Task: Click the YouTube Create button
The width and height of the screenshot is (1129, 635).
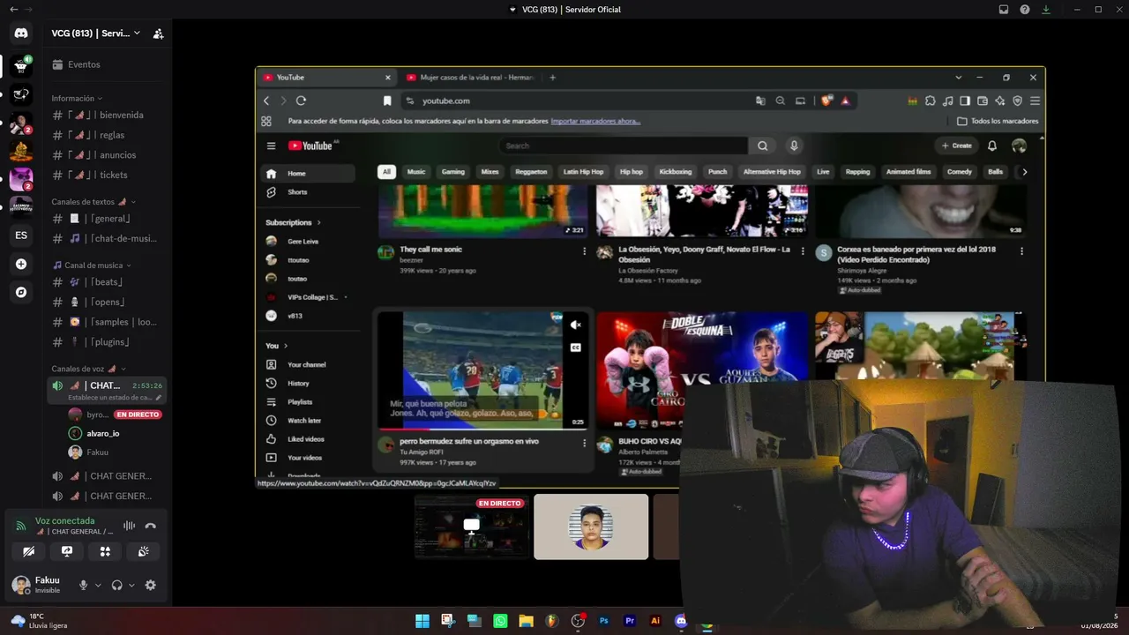Action: click(956, 146)
